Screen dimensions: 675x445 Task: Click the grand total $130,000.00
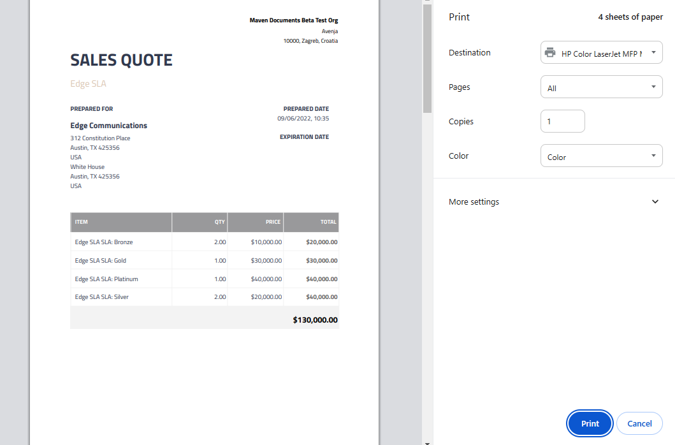(x=315, y=320)
